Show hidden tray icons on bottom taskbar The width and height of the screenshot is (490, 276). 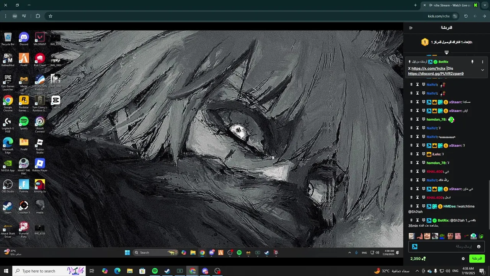pos(416,271)
